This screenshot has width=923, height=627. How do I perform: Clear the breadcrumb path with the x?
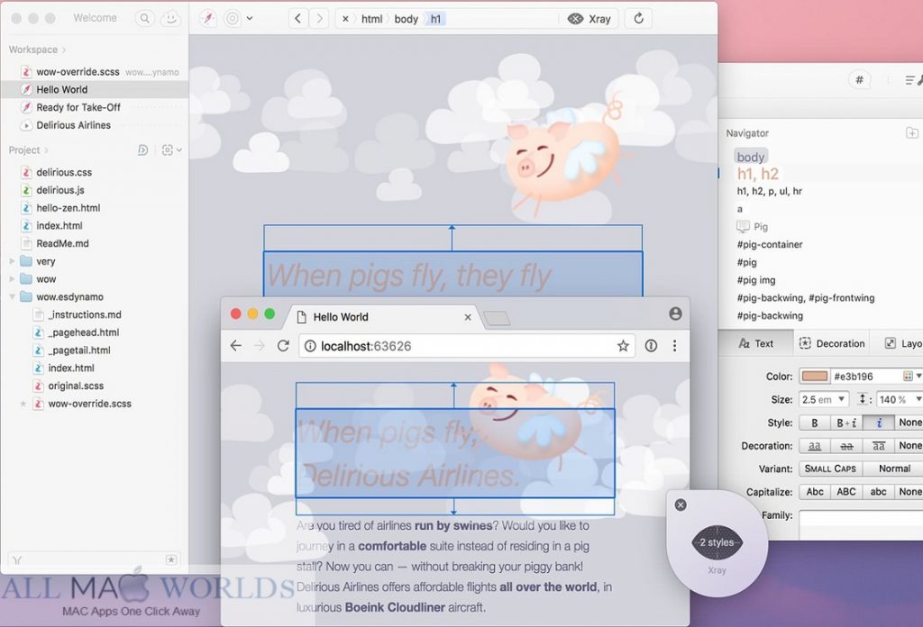tap(345, 19)
